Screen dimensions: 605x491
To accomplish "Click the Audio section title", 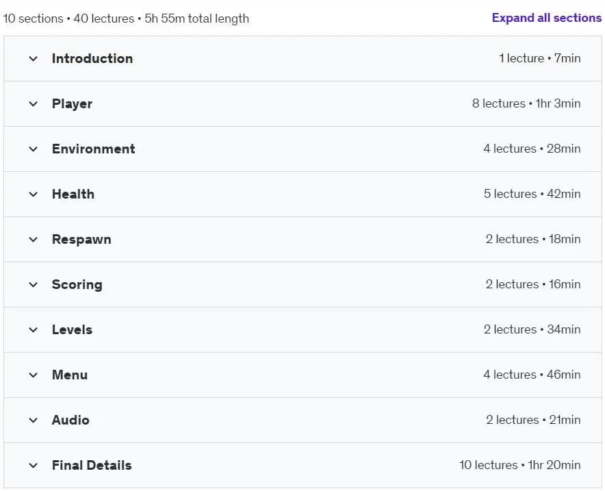I will coord(70,420).
